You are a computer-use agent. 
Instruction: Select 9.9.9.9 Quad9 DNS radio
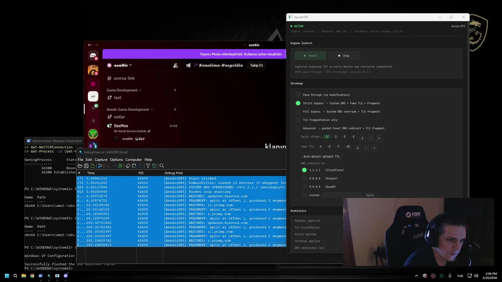304,187
